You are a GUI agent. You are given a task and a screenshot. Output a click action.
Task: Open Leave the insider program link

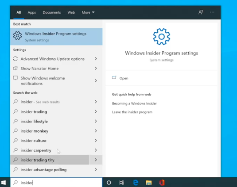pyautogui.click(x=132, y=112)
